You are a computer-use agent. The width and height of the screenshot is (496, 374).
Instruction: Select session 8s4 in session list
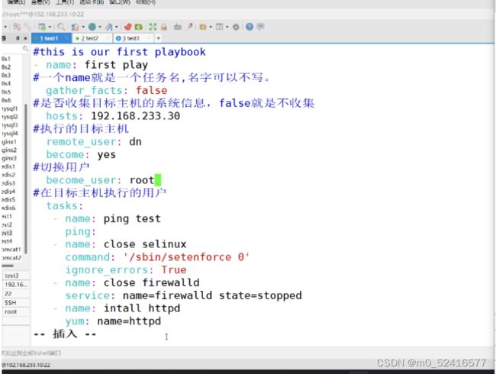pos(6,83)
